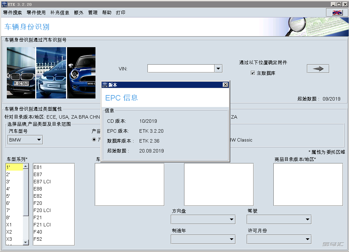Select model F40 in the list
Screen dimensions: 349x252
click(x=54, y=232)
